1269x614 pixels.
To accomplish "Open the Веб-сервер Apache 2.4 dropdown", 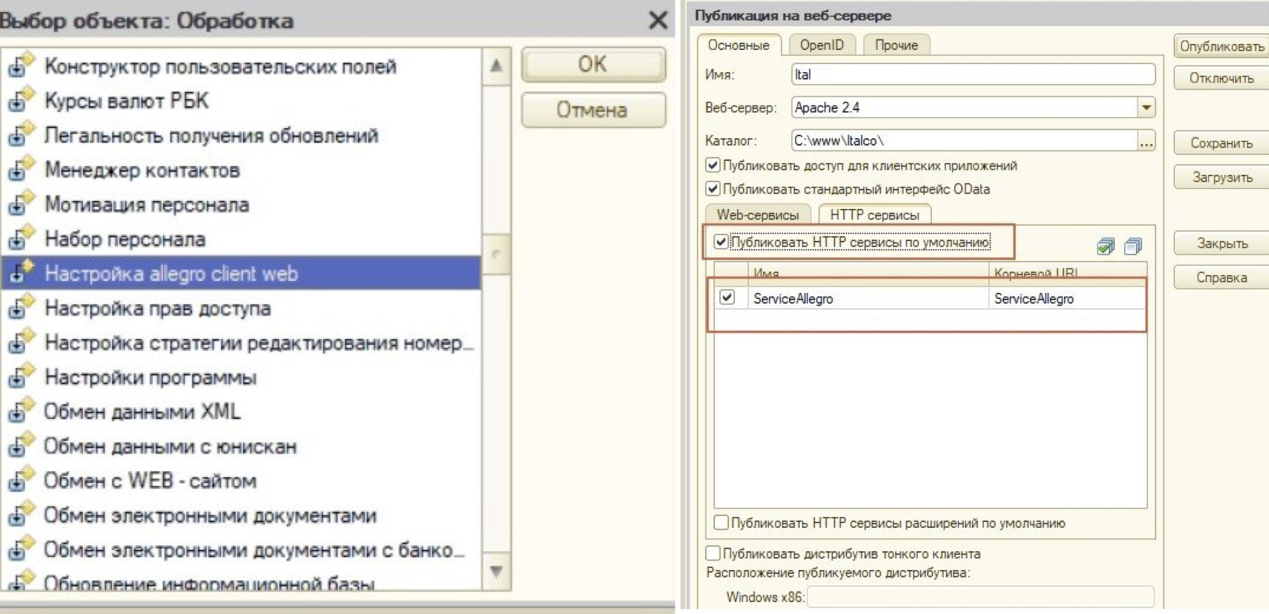I will point(1146,107).
